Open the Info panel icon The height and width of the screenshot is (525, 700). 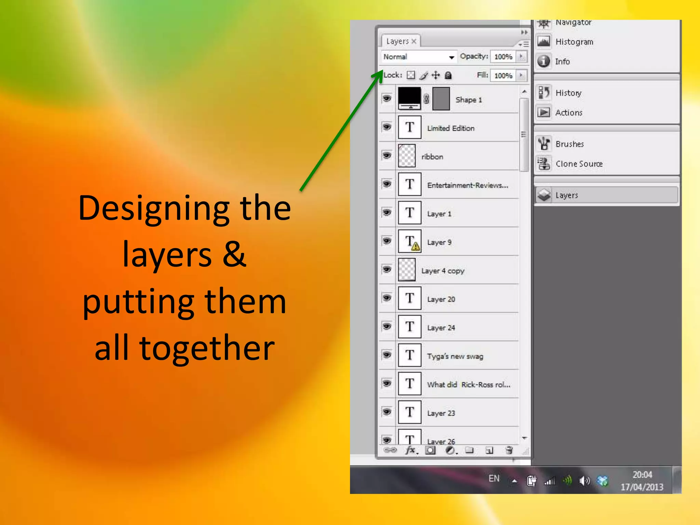tap(543, 61)
